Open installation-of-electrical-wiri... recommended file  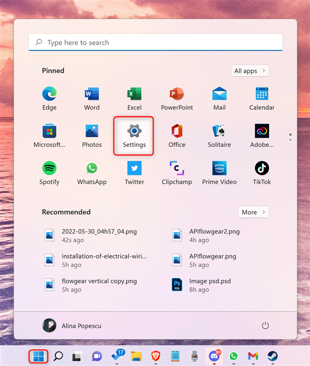(95, 260)
